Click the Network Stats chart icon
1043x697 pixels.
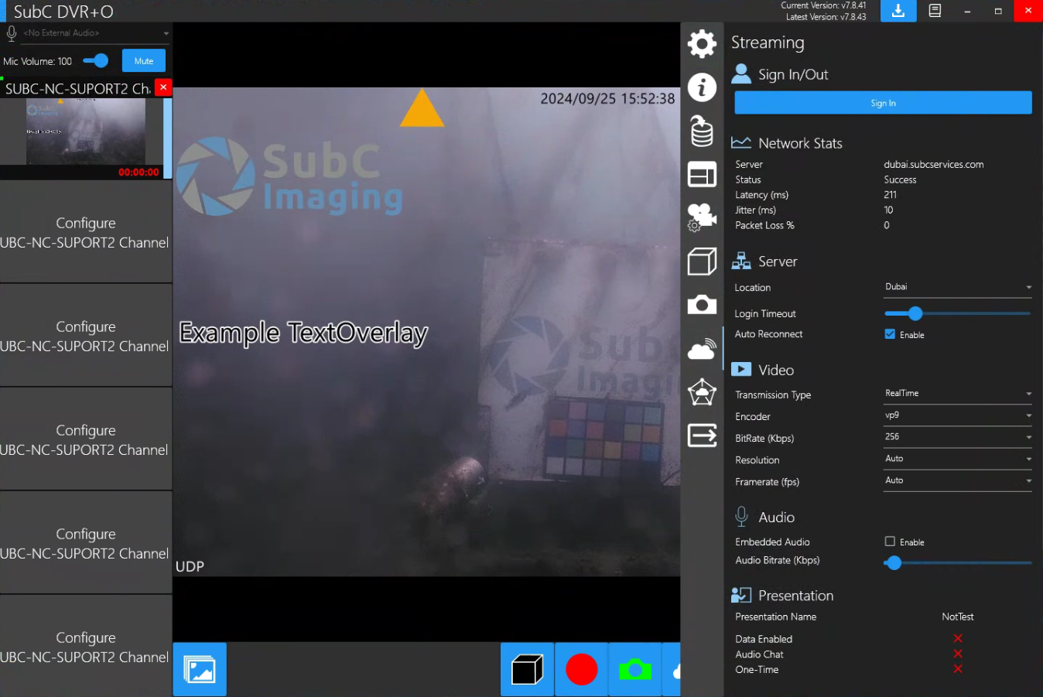coord(741,142)
